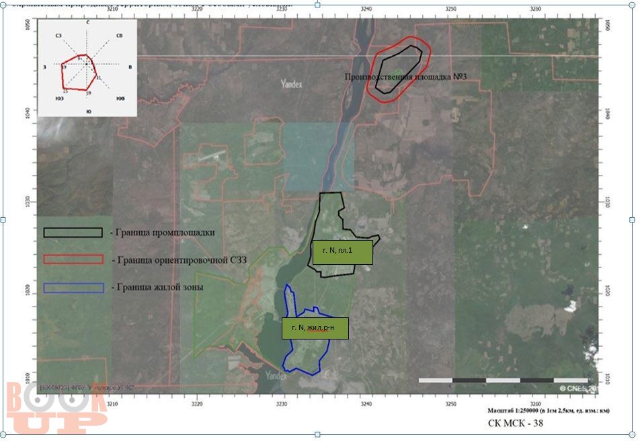
Task: Select the top-center resize handle of the picture
Action: [317, 5]
